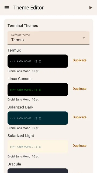Image resolution: width=97 pixels, height=173 pixels.
Task: Click the Solarized Dark theme name
Action: (x=20, y=107)
